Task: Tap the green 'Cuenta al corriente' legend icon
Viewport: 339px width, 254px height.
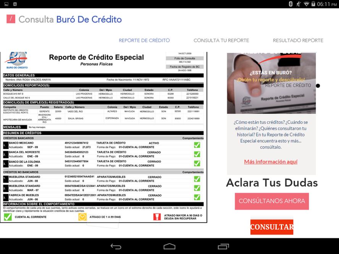Action: 8,217
